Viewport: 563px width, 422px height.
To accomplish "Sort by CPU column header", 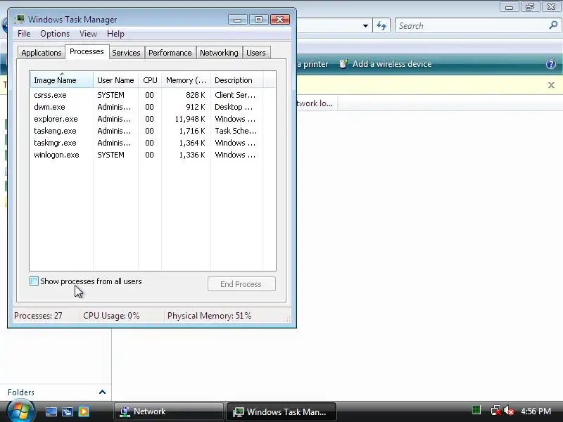I will (x=150, y=80).
